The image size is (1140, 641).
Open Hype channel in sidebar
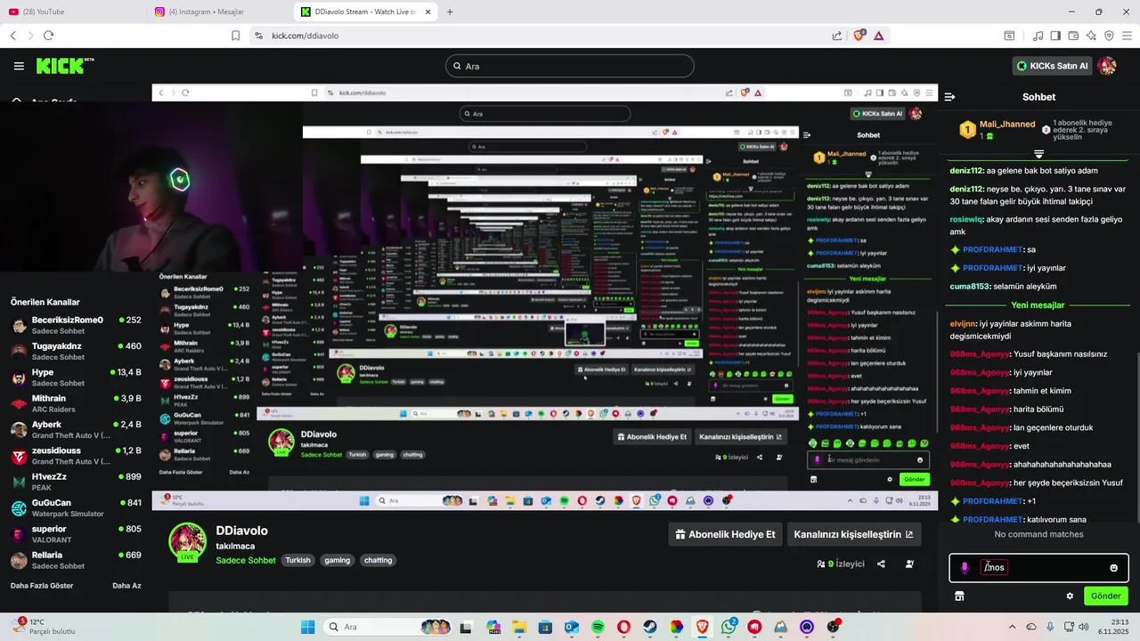pos(76,377)
